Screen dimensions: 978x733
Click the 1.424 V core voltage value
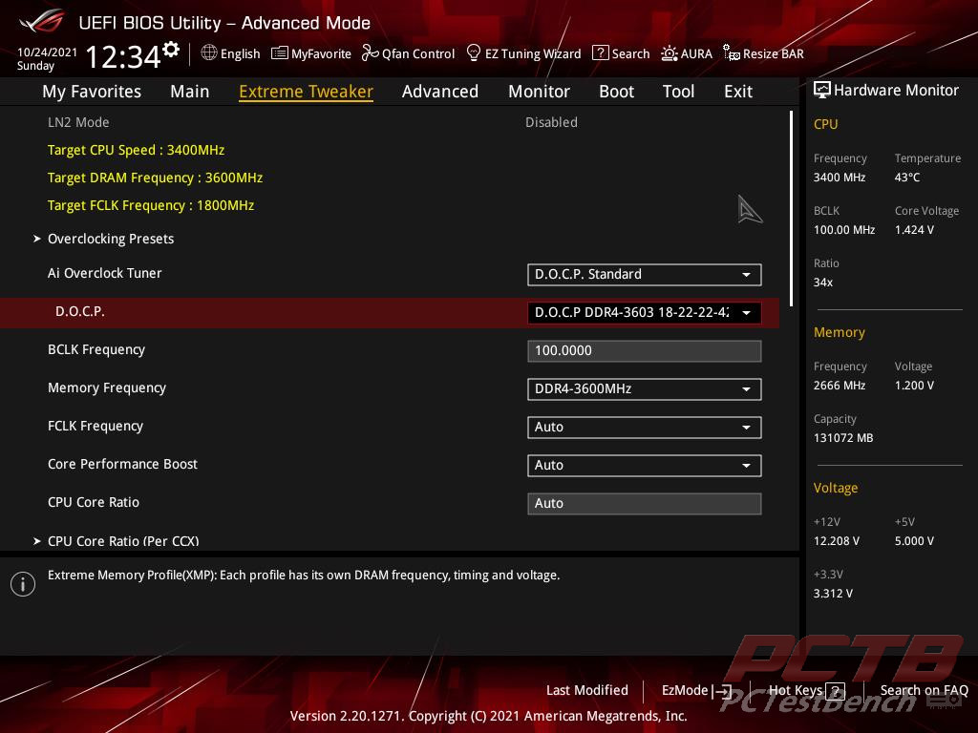tap(914, 229)
